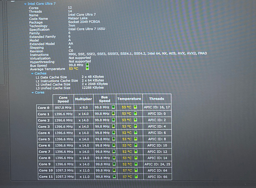Select the Temperature column header
This screenshot has height=188, width=256.
click(x=129, y=99)
